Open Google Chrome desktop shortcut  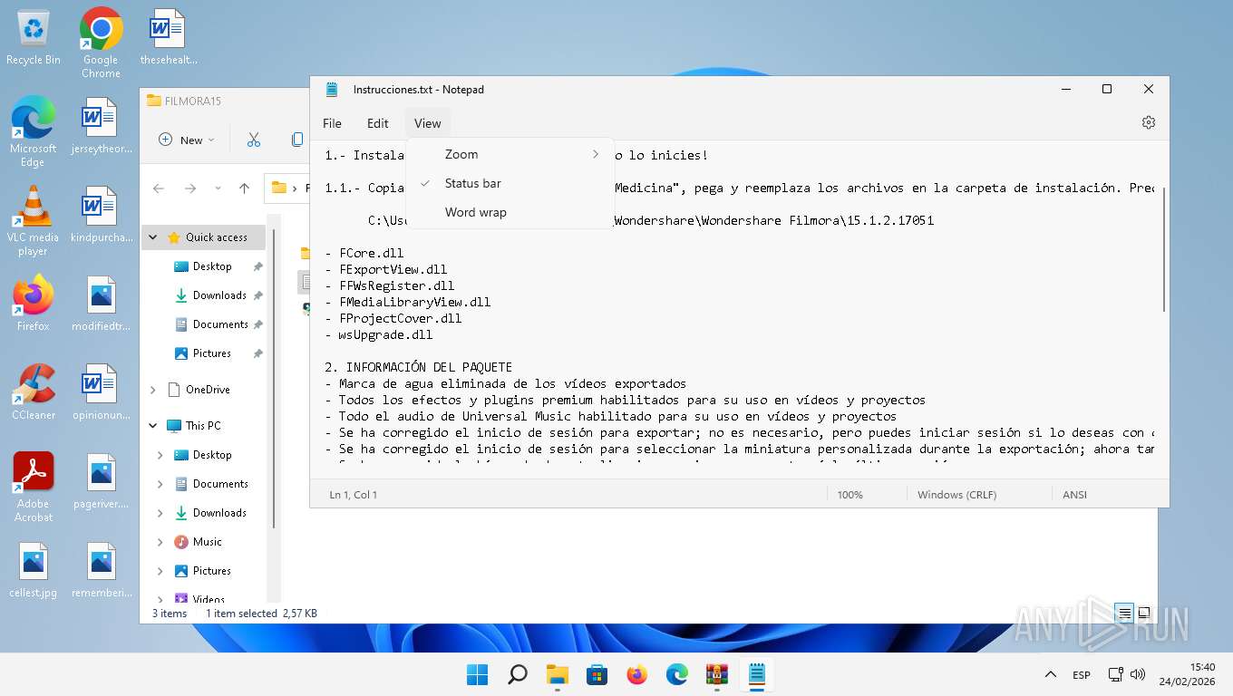pyautogui.click(x=101, y=43)
